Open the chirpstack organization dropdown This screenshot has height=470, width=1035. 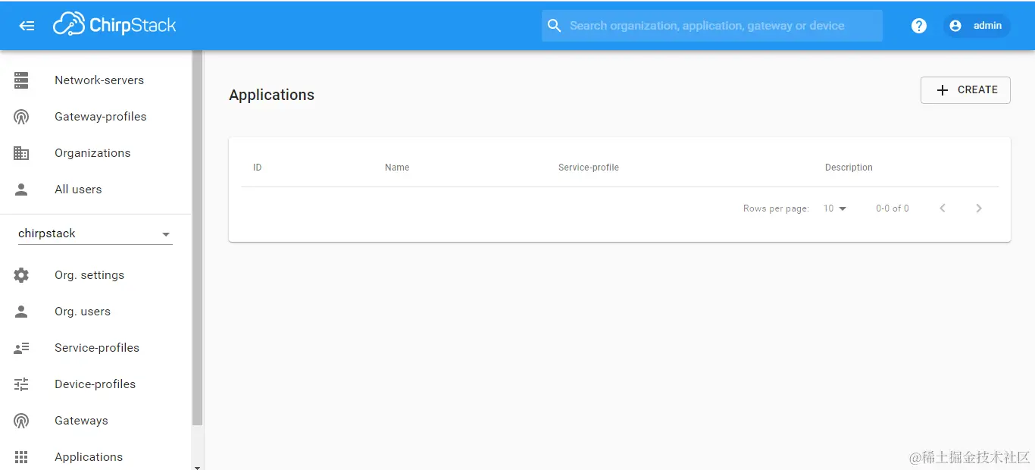95,233
